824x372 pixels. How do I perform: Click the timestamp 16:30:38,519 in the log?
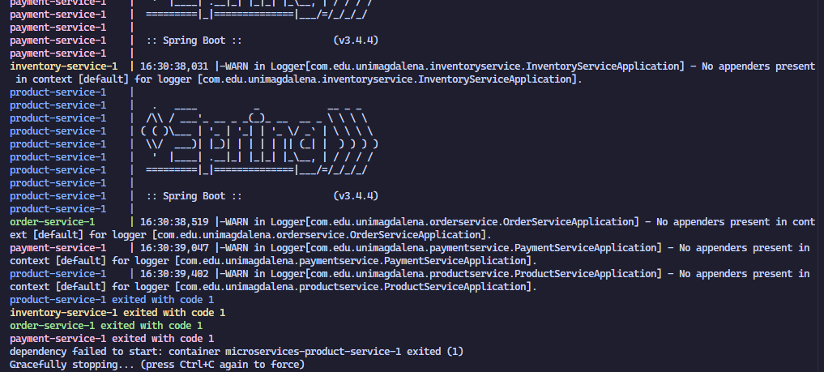(174, 221)
